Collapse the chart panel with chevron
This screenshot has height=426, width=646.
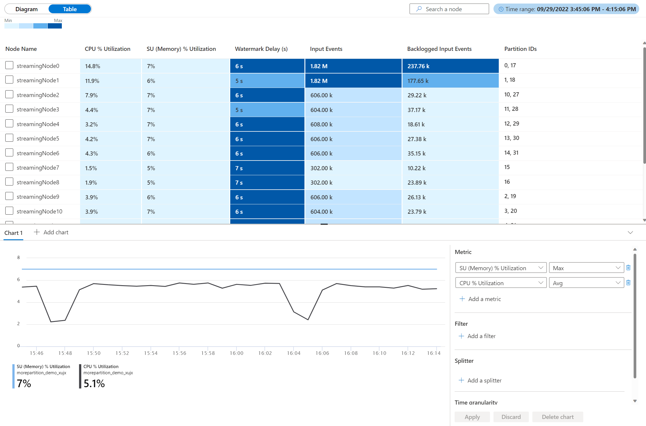click(x=630, y=232)
